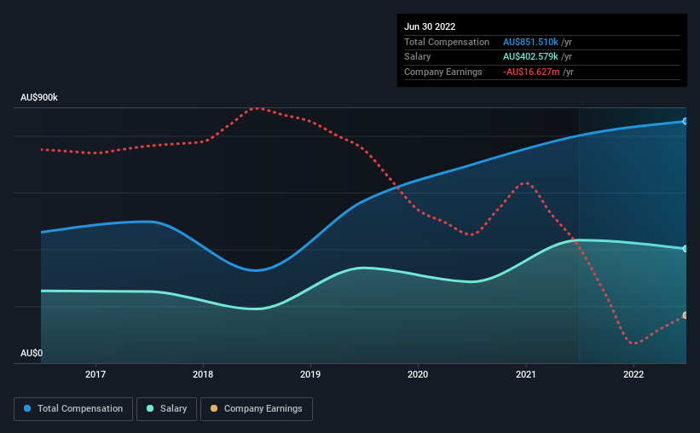Select the 2018 x-axis label
This screenshot has width=700, height=433.
[203, 374]
